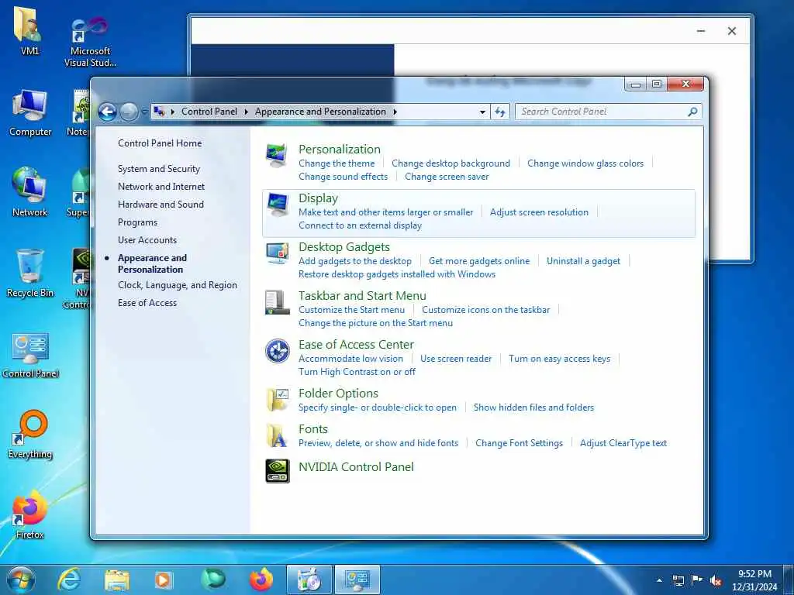Select the Control Panel breadcrumb segment
Screen dimensions: 794x595
pyautogui.click(x=209, y=112)
